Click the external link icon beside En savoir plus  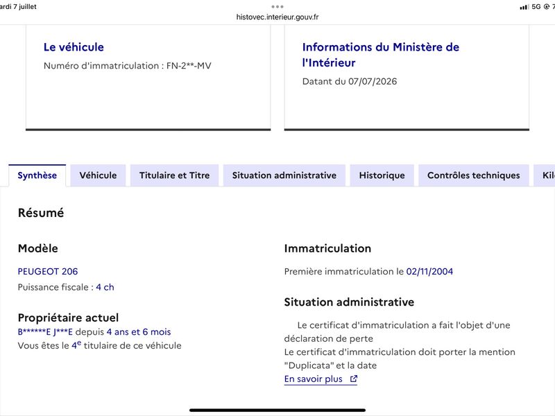[x=354, y=379]
